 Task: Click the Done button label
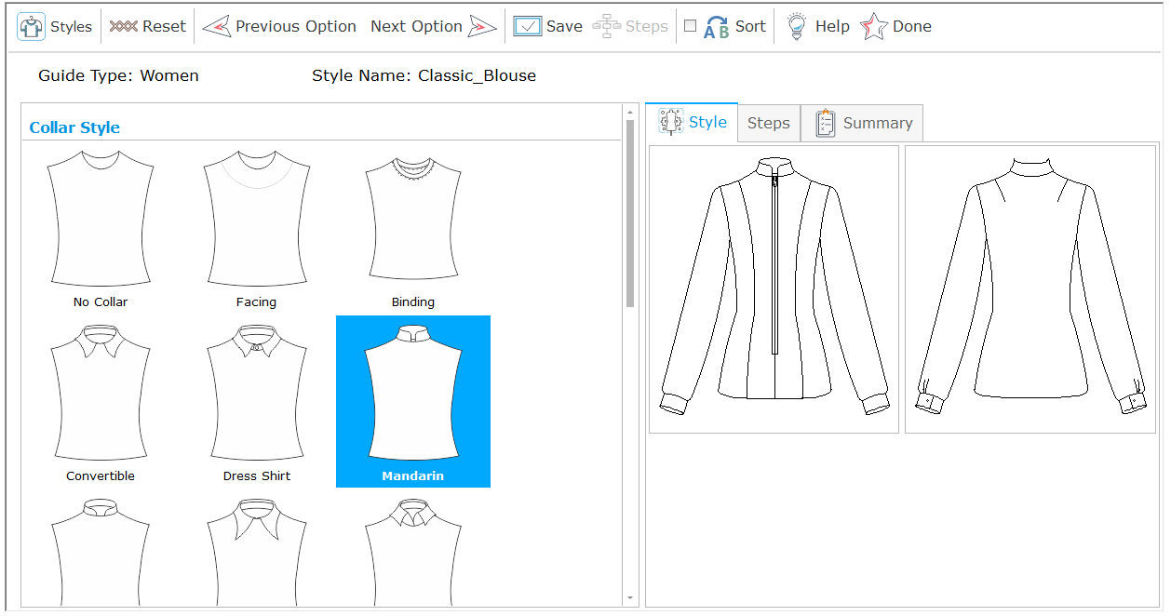912,26
